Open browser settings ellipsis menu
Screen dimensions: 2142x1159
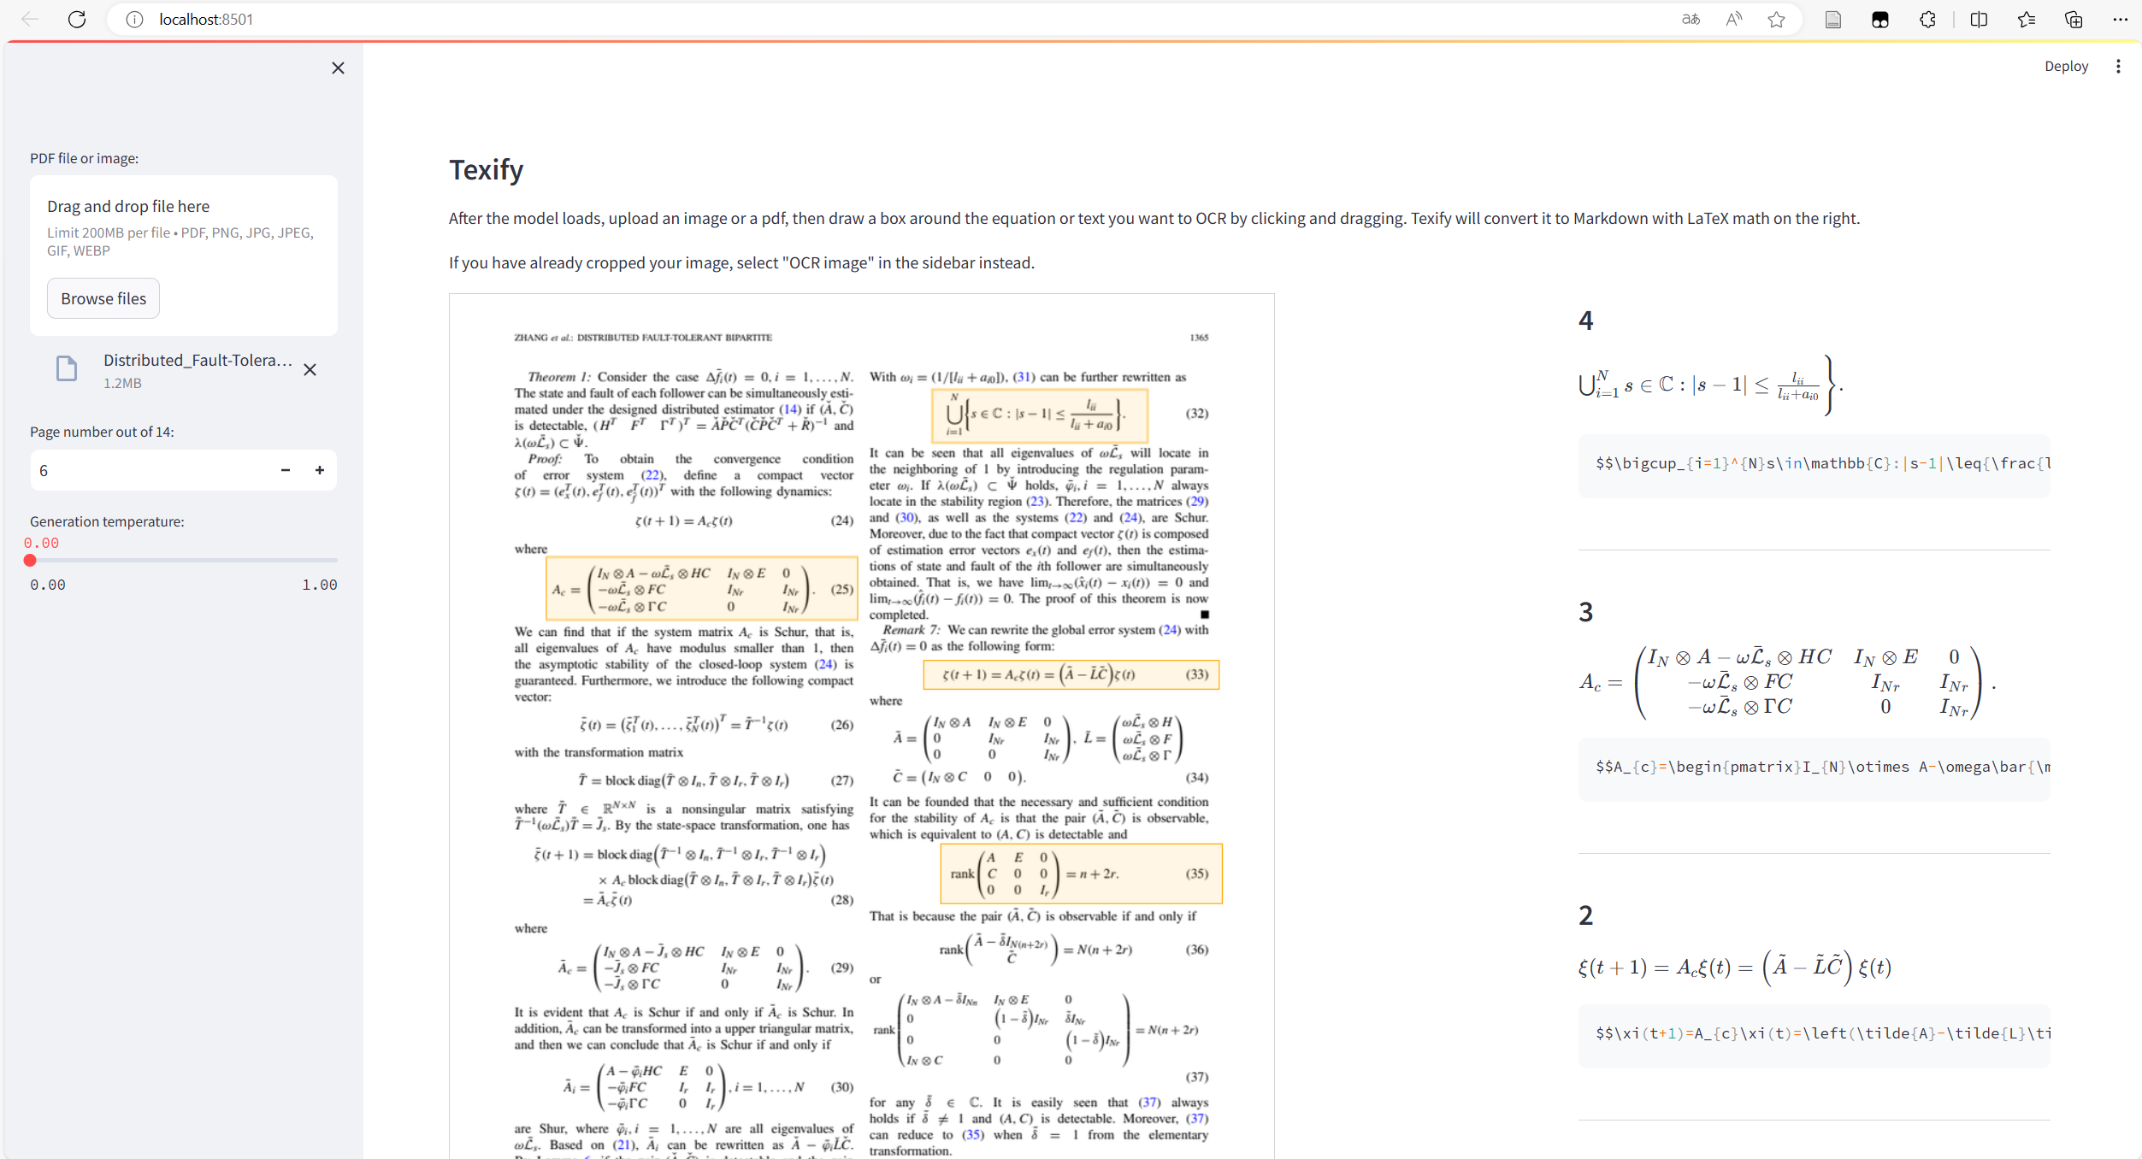tap(2120, 19)
